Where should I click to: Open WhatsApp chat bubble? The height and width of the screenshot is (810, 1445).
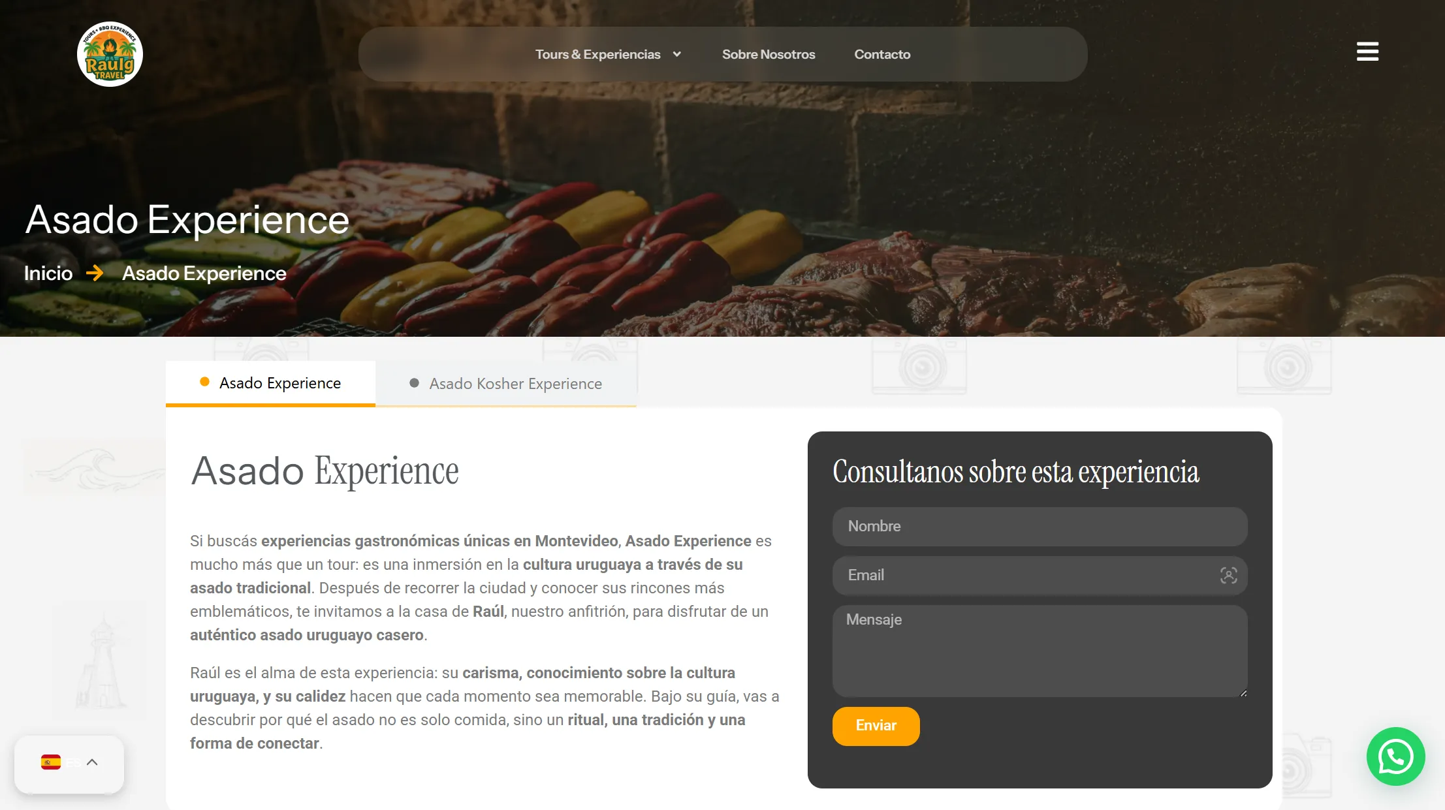[x=1395, y=756]
